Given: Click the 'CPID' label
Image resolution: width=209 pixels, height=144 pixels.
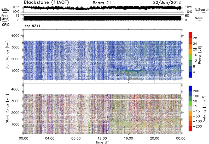Looking at the screenshot, I should pos(6,25).
